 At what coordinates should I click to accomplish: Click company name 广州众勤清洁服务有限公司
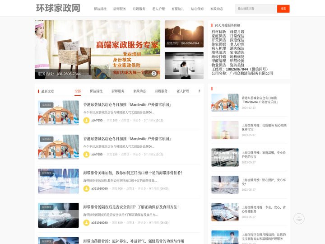point(251,73)
